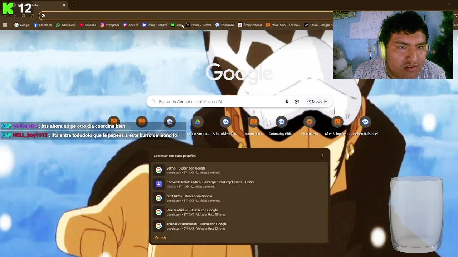The image size is (458, 257).
Task: Open the WhatsApp bookmark
Action: tap(65, 25)
